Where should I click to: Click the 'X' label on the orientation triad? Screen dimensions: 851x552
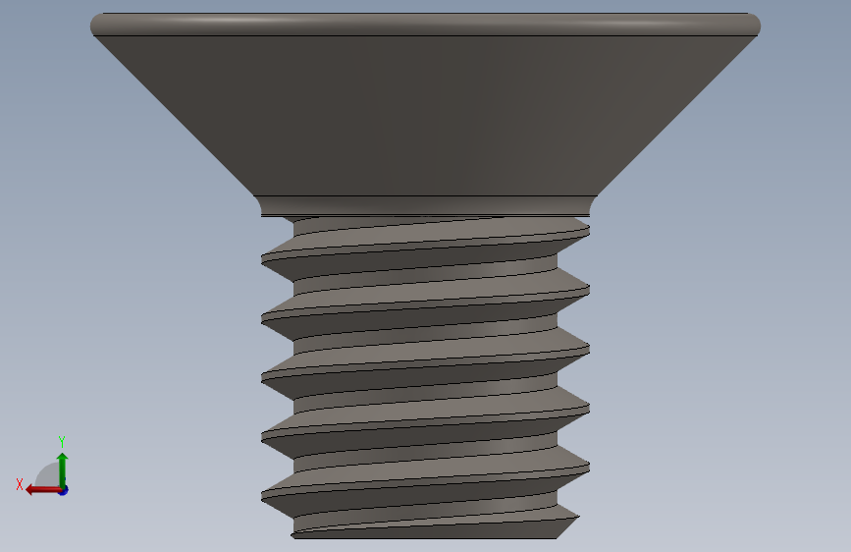click(20, 484)
